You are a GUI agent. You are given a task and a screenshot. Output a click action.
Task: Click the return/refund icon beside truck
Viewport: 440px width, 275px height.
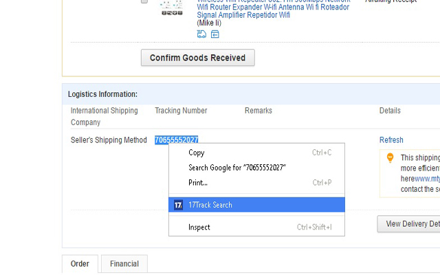point(215,34)
